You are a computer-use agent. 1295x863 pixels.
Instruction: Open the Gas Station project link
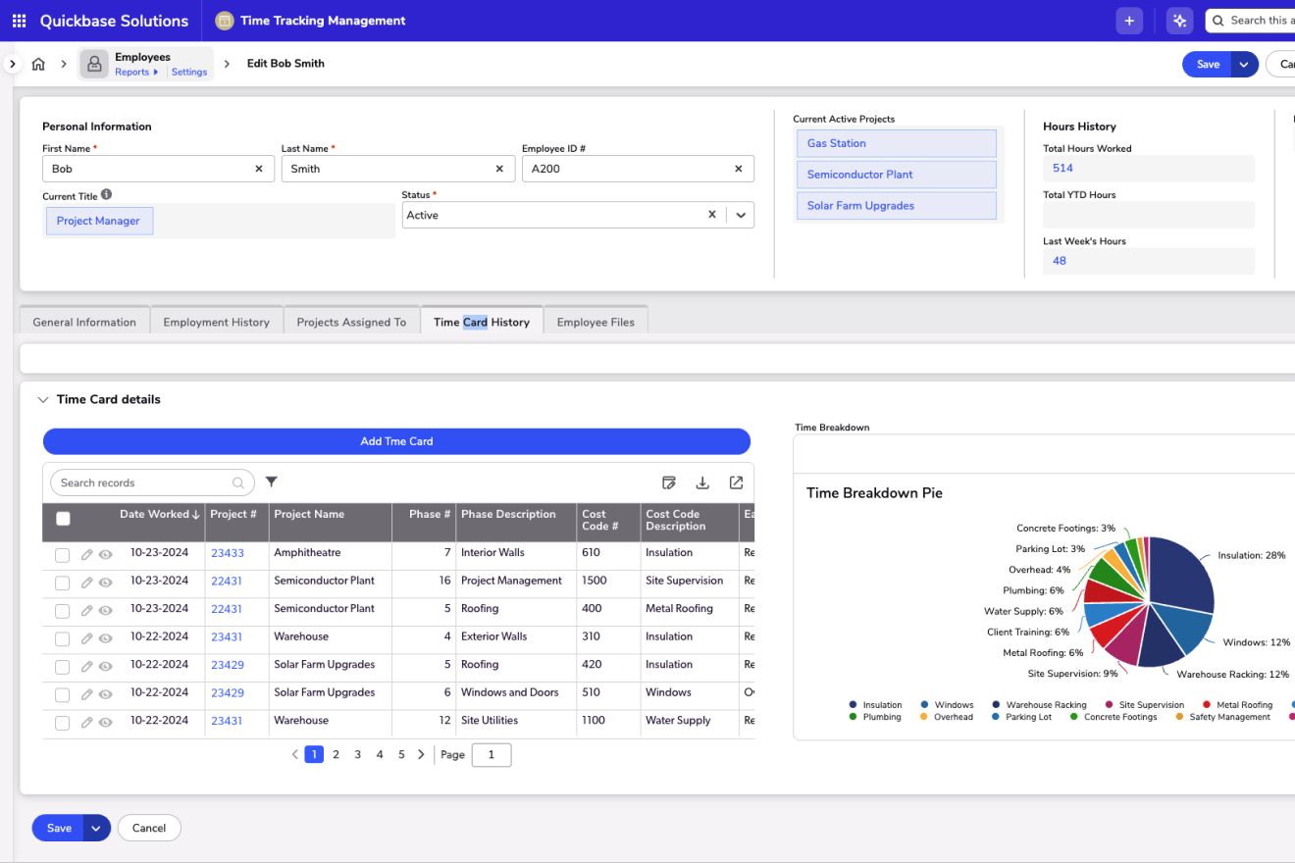click(x=836, y=143)
